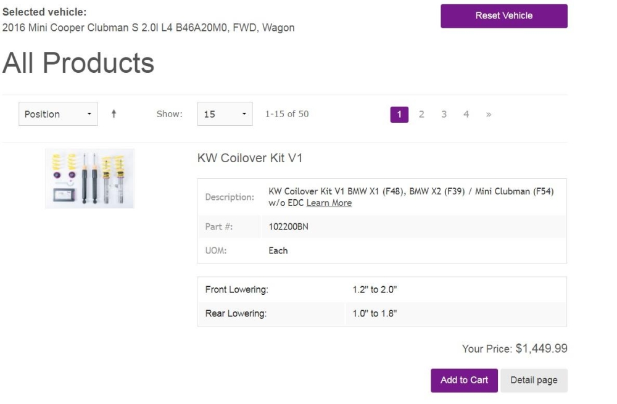The height and width of the screenshot is (404, 617).
Task: Click the price $1,449.99
Action: [x=542, y=348]
